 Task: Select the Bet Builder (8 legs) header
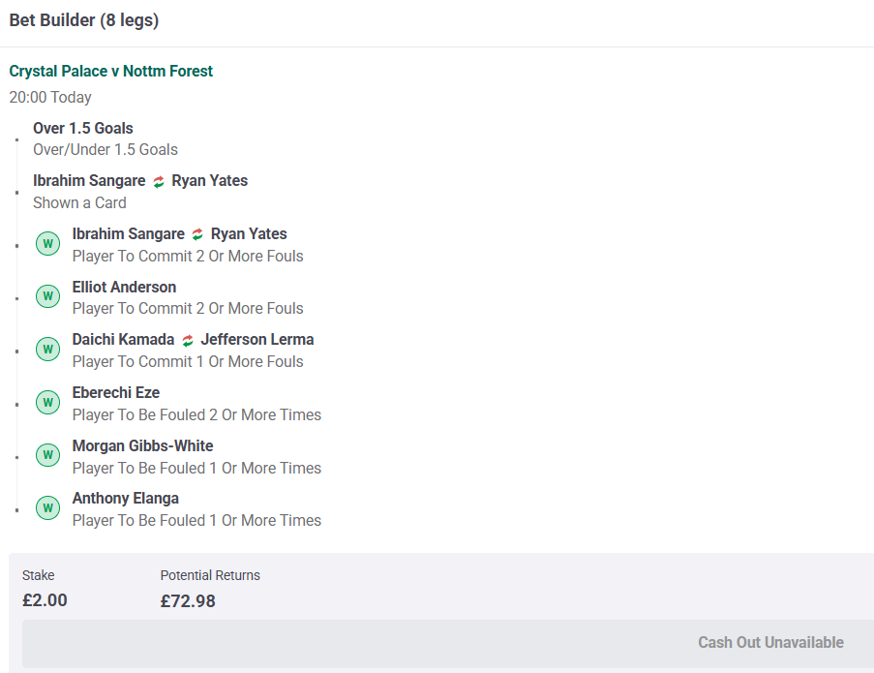click(84, 20)
